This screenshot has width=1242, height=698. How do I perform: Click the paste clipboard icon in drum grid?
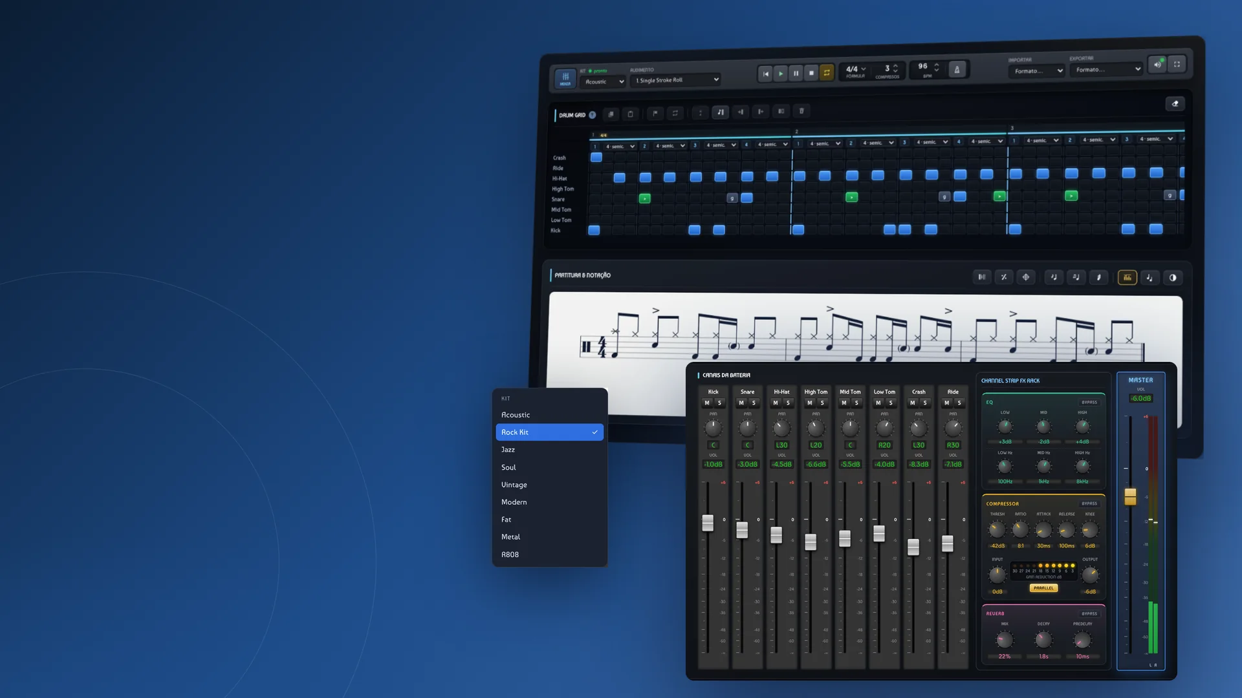click(631, 114)
